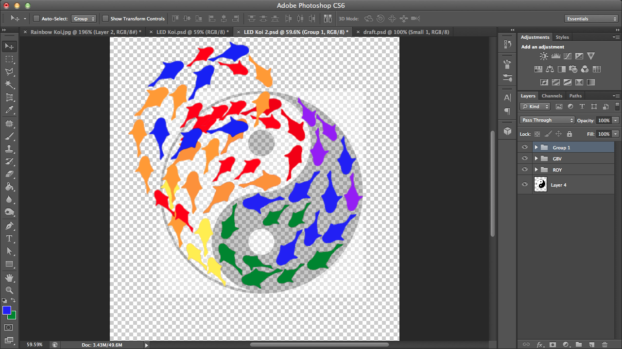This screenshot has height=349, width=622.
Task: Choose the Eraser tool
Action: [x=9, y=175]
